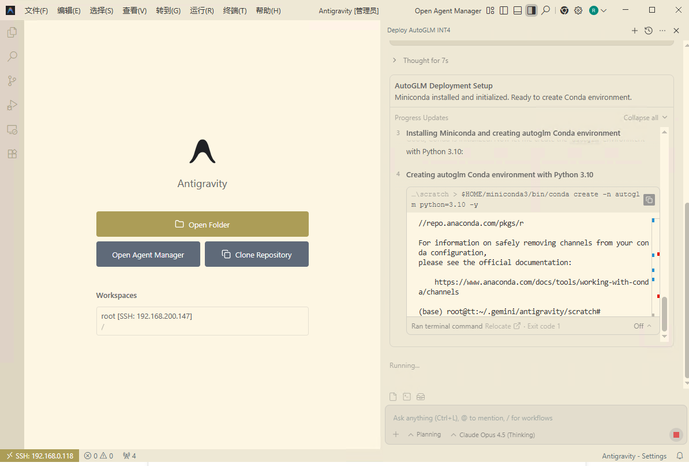Toggle the bottom panel layout button
The width and height of the screenshot is (689, 466).
coord(518,10)
